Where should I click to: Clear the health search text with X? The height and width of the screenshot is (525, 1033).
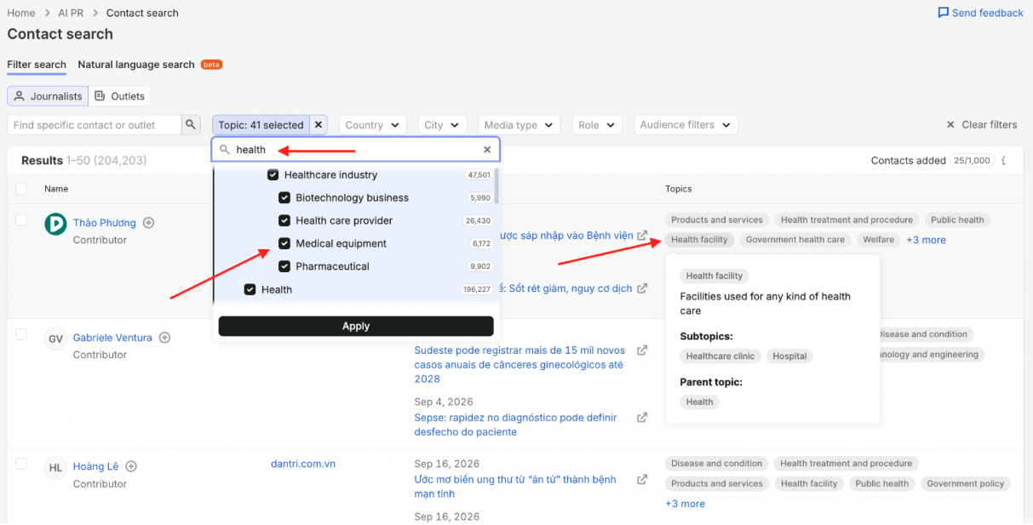point(487,150)
